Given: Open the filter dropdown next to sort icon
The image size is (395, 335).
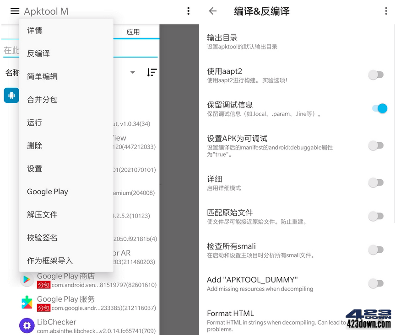Looking at the screenshot, I should coord(132,72).
